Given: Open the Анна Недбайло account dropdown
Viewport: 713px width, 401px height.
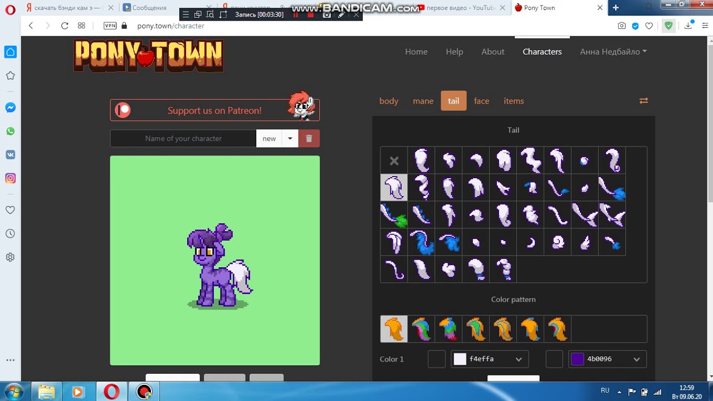Looking at the screenshot, I should [613, 51].
